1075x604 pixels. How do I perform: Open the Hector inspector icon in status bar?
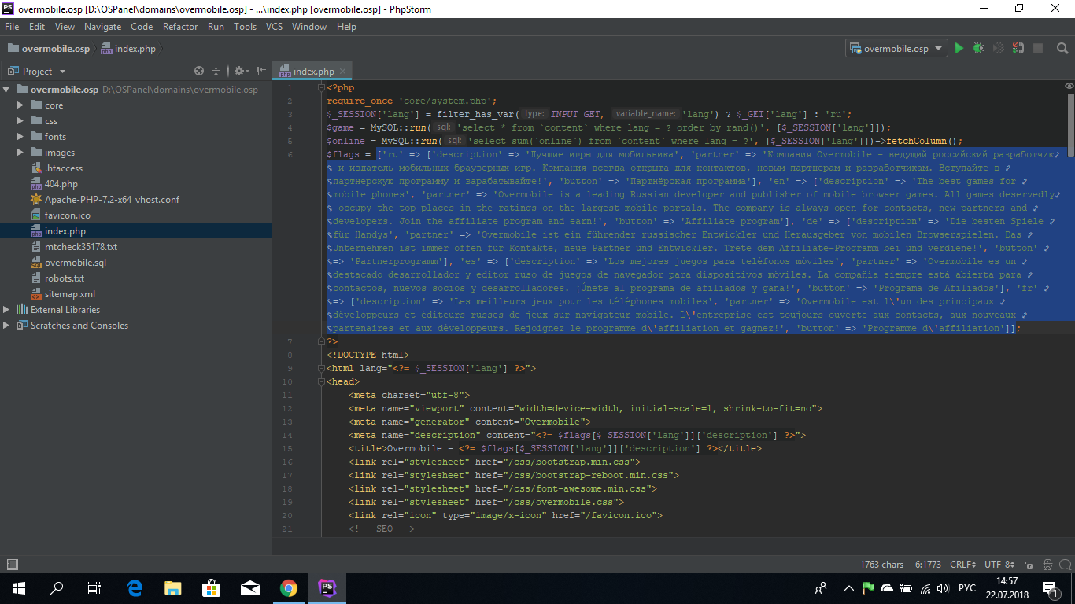coord(1046,565)
